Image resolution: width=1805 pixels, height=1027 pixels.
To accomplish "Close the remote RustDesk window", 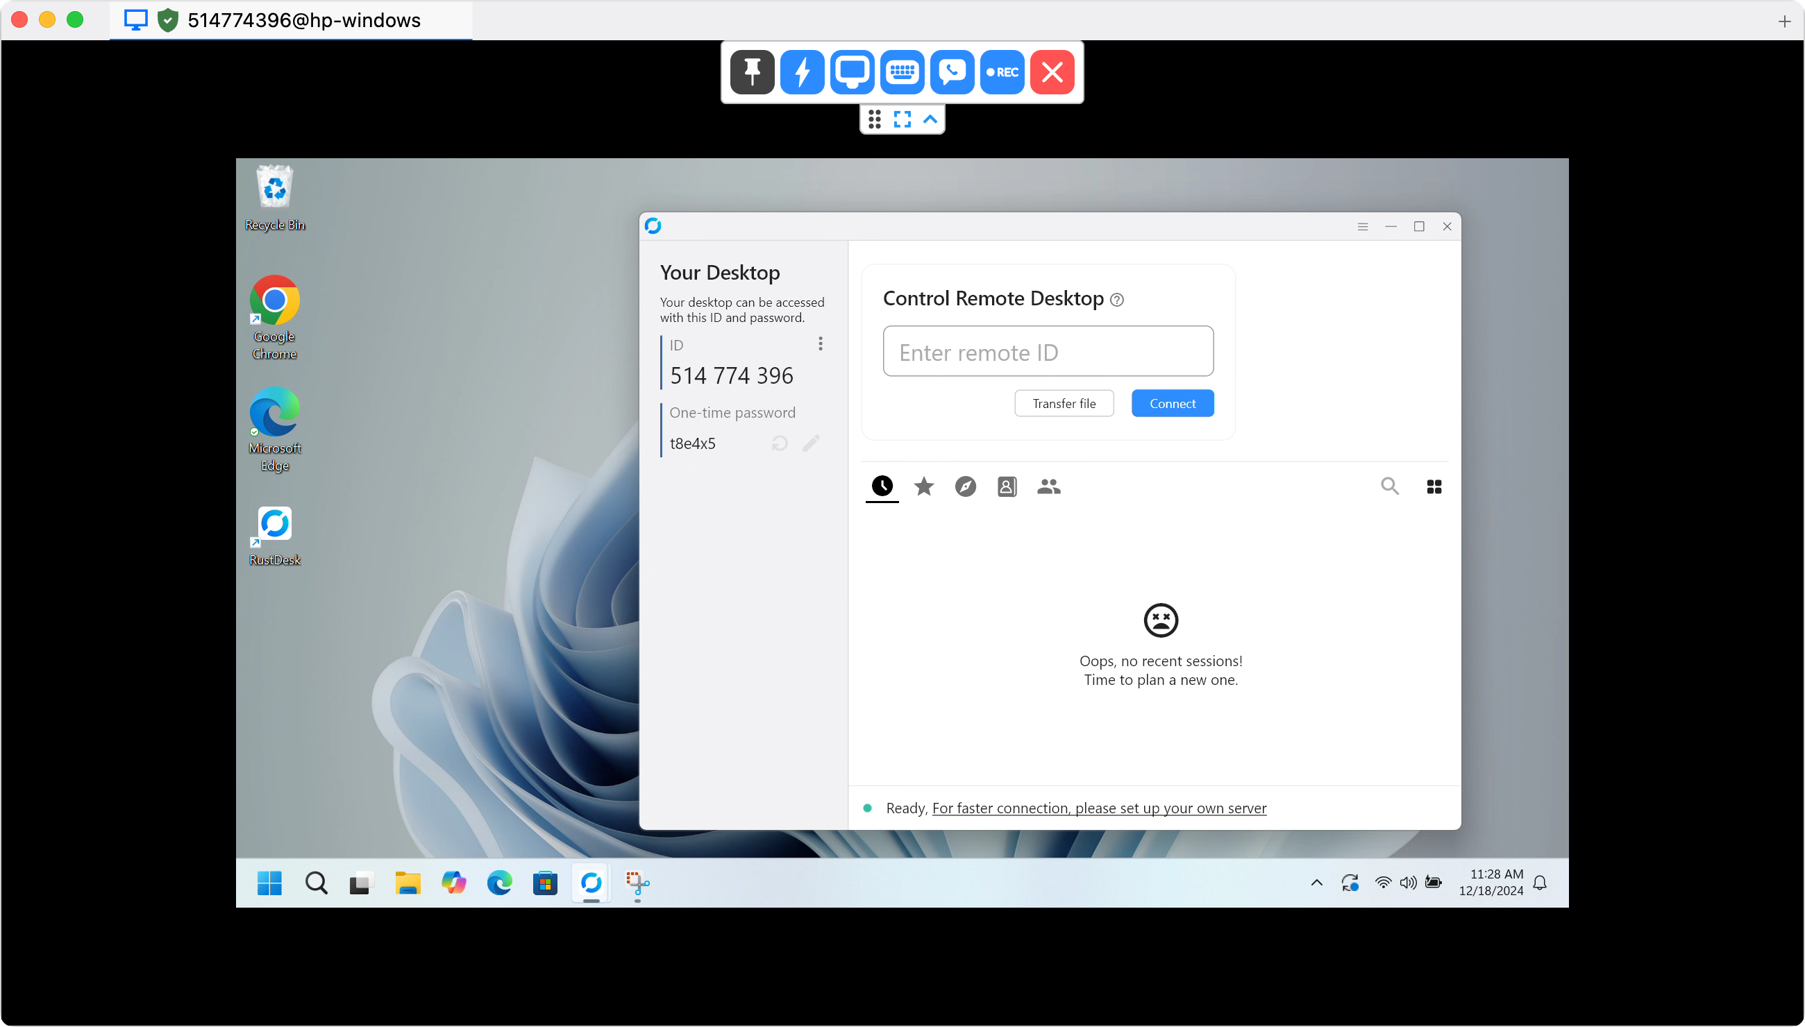I will pos(1447,226).
